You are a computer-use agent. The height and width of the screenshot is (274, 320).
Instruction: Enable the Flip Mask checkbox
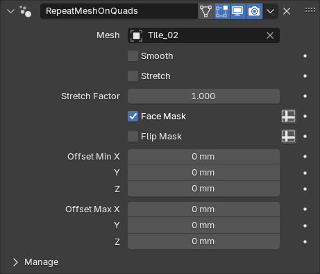pos(133,137)
